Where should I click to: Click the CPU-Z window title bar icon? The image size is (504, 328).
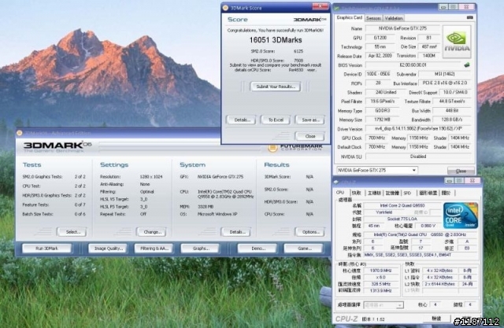pos(336,182)
